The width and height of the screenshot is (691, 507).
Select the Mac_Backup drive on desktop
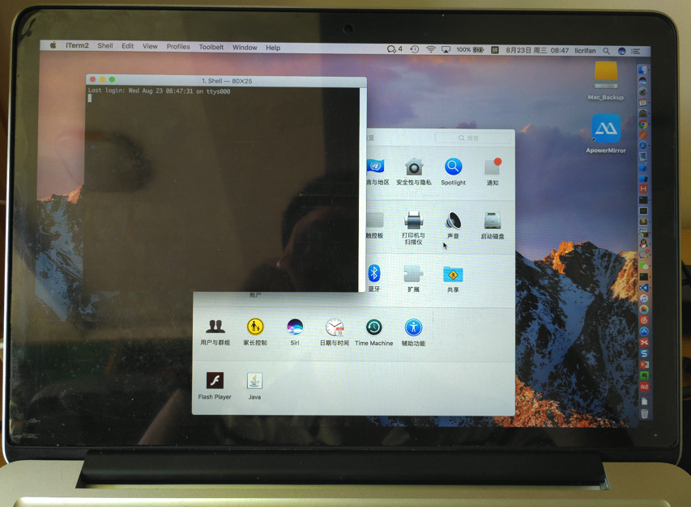[605, 81]
